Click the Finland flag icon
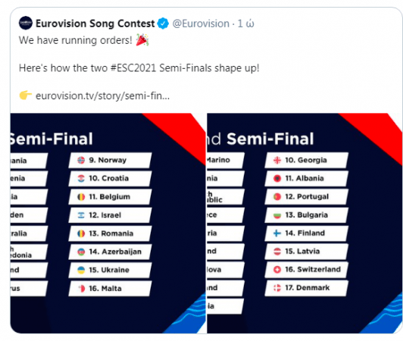 [277, 233]
